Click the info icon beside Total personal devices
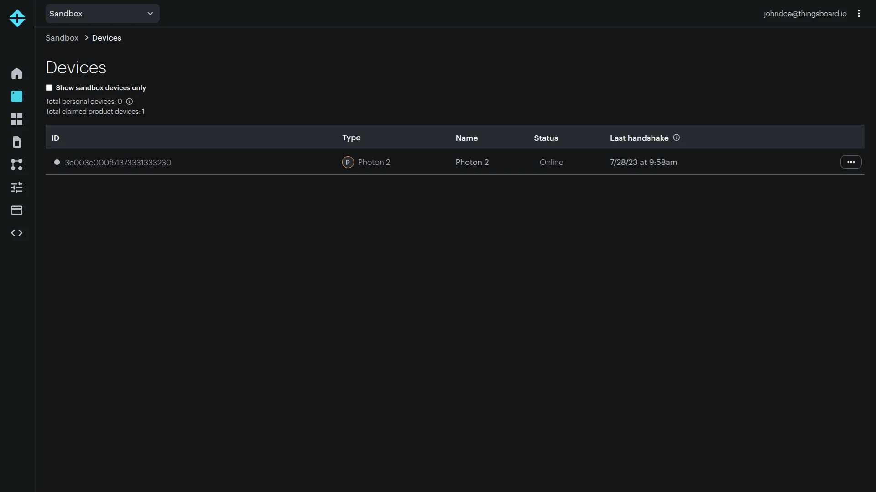Viewport: 876px width, 492px height. (130, 102)
